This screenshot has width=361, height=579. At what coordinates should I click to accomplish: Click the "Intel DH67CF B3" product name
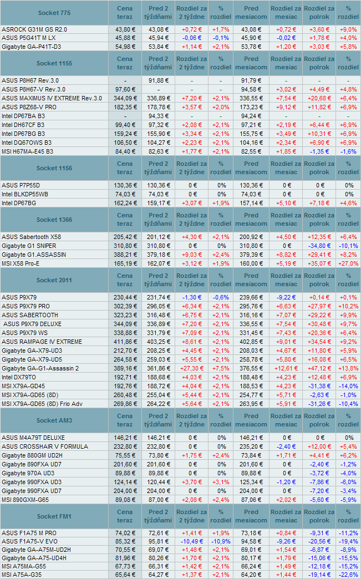tap(23, 125)
